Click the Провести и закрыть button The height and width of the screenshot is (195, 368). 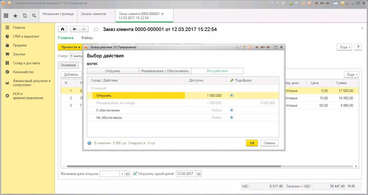pos(71,47)
